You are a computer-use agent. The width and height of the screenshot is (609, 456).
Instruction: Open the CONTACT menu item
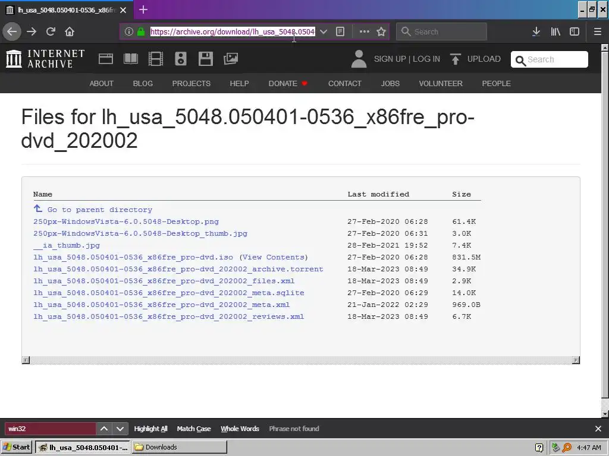pyautogui.click(x=345, y=83)
